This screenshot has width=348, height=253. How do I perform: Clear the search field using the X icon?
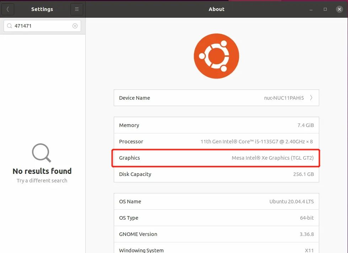[75, 26]
